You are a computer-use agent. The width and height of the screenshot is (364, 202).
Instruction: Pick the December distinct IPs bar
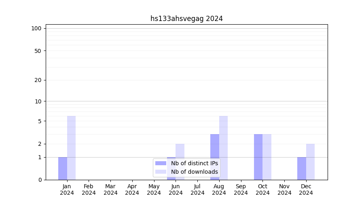[x=302, y=168]
